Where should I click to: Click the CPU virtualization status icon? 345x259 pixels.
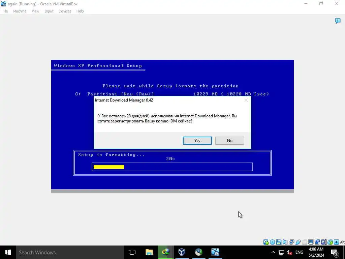323,242
